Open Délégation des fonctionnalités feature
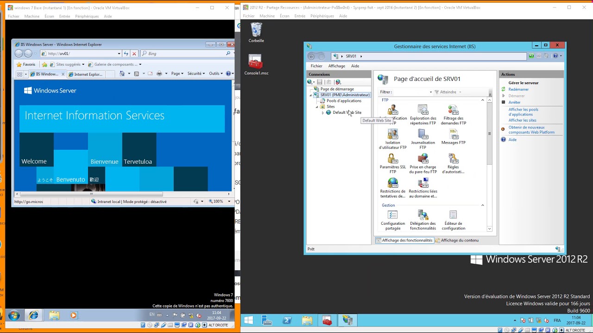Screen dimensions: 593x333 423,220
